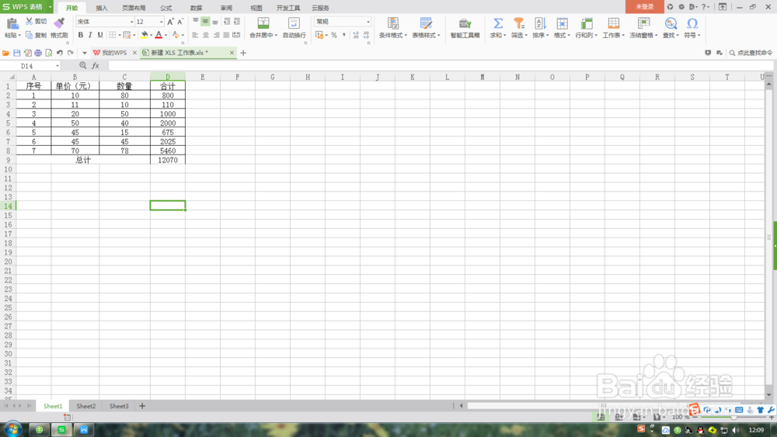
Task: Toggle top vertical alignment
Action: pyautogui.click(x=196, y=21)
